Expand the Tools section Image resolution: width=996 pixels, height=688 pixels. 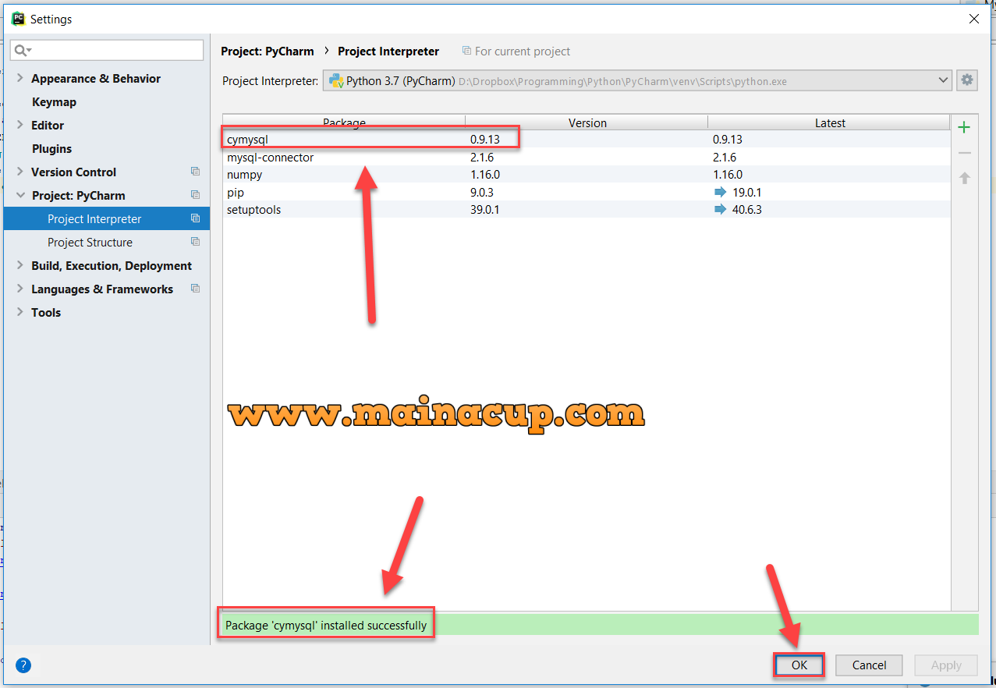click(20, 312)
